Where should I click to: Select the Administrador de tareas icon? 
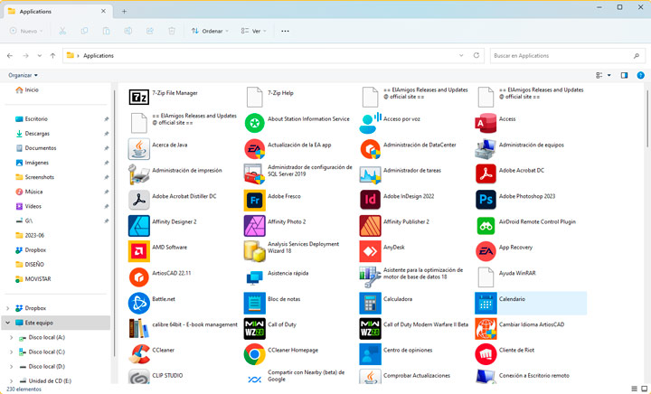[370, 174]
